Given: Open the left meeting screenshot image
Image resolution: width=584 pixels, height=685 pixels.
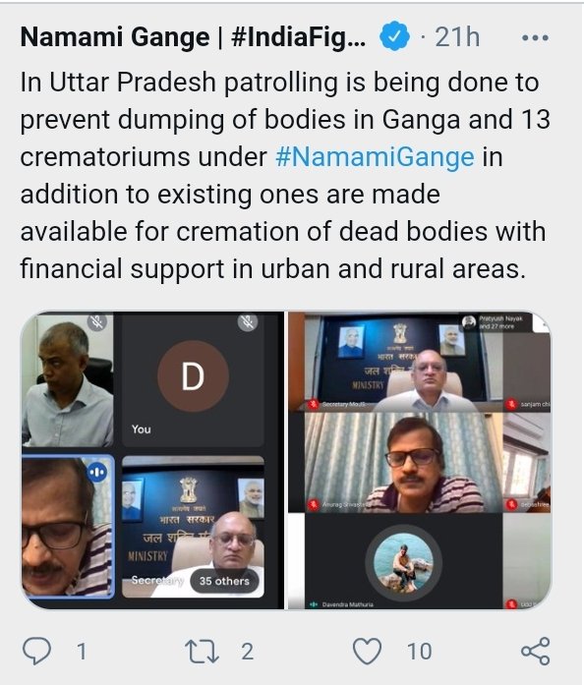Looking at the screenshot, I should click(x=152, y=461).
